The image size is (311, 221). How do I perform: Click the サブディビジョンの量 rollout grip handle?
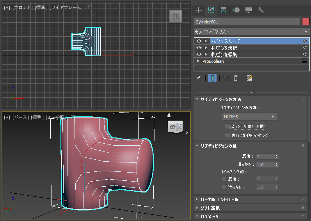302,145
